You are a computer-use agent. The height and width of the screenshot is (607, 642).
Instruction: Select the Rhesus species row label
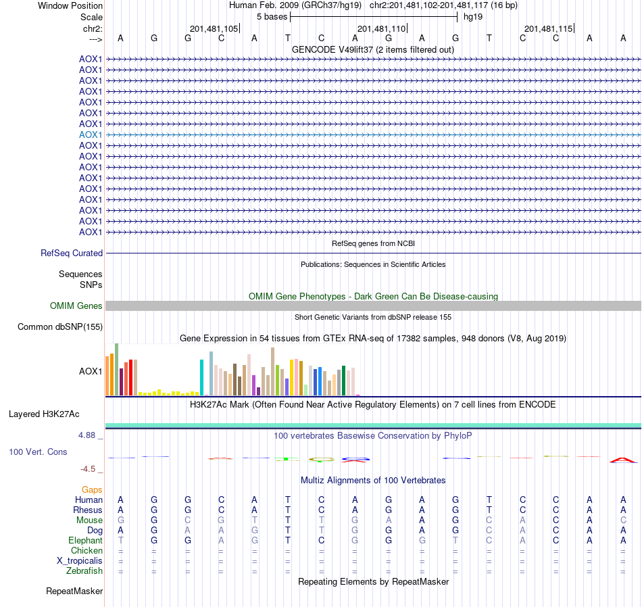[x=88, y=510]
